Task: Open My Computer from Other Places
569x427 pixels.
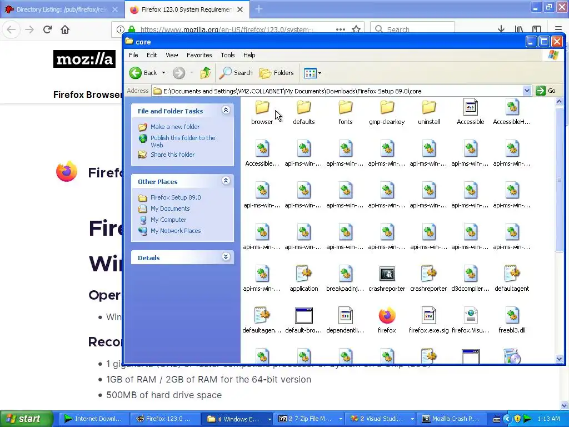Action: [x=168, y=220]
